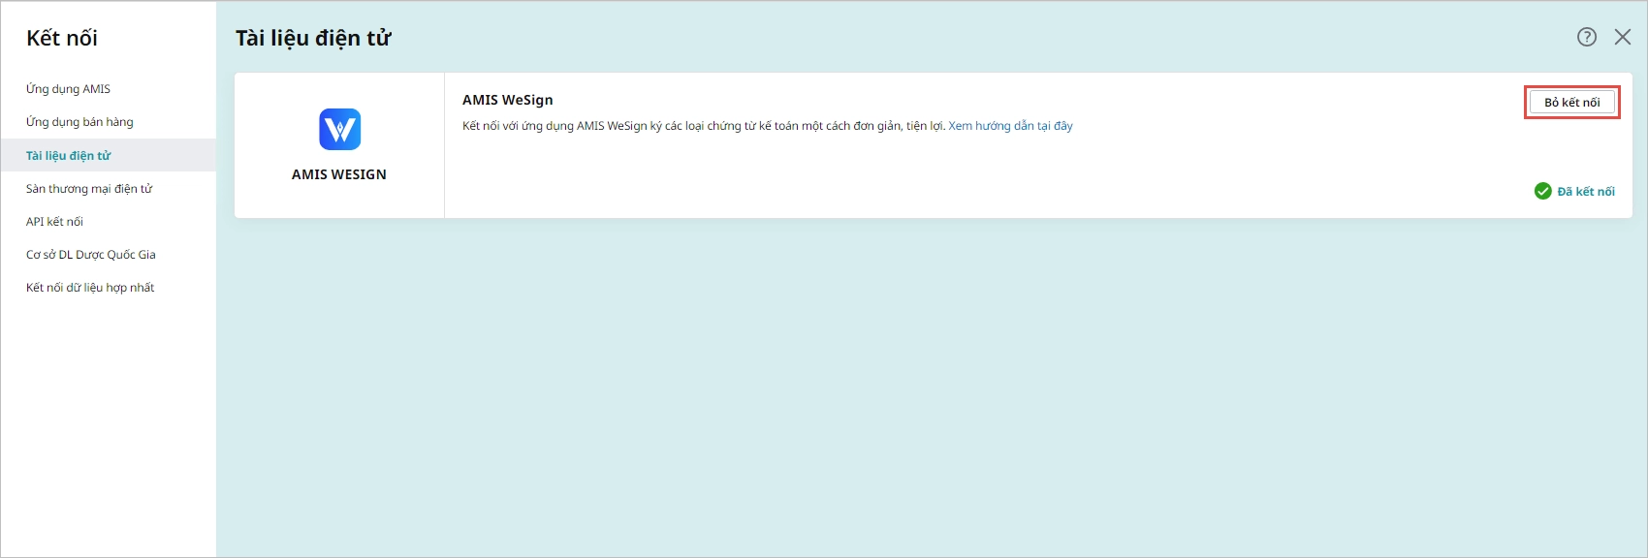The width and height of the screenshot is (1648, 558).
Task: Open Xem hướng dẫn tại đây link
Action: (x=1010, y=126)
